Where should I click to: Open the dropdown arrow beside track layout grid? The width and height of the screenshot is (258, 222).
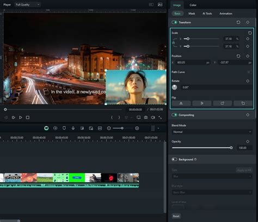click(158, 128)
